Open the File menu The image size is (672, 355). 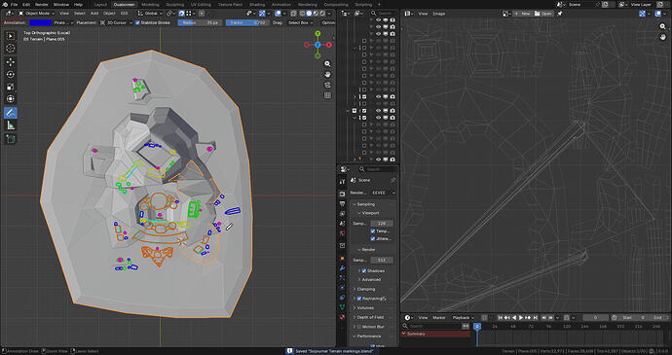tap(15, 4)
